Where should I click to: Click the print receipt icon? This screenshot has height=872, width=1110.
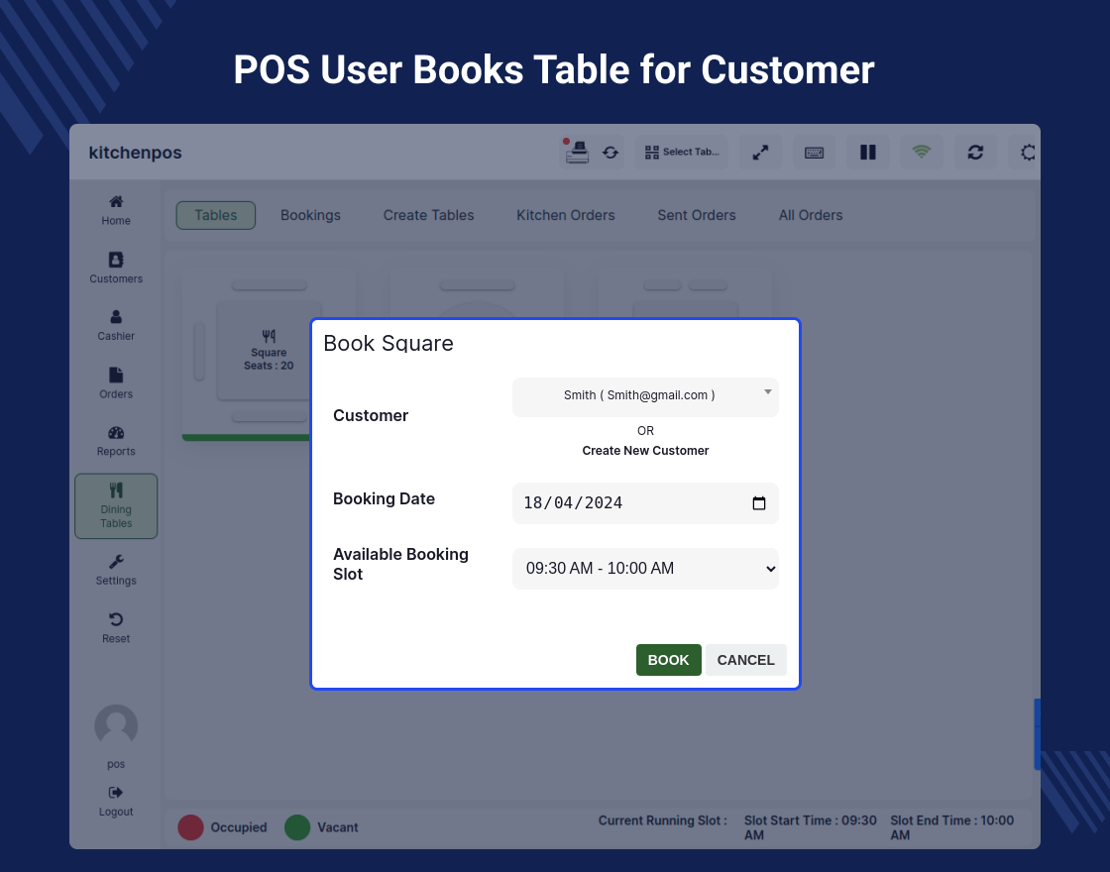pyautogui.click(x=578, y=152)
